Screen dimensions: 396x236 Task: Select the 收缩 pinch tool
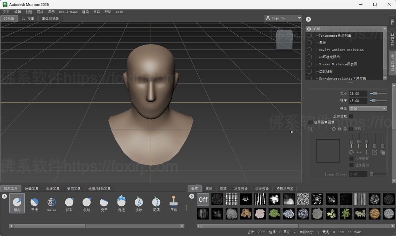[86, 202]
